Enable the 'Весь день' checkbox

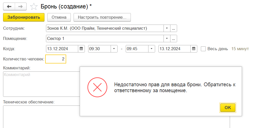click(x=203, y=49)
